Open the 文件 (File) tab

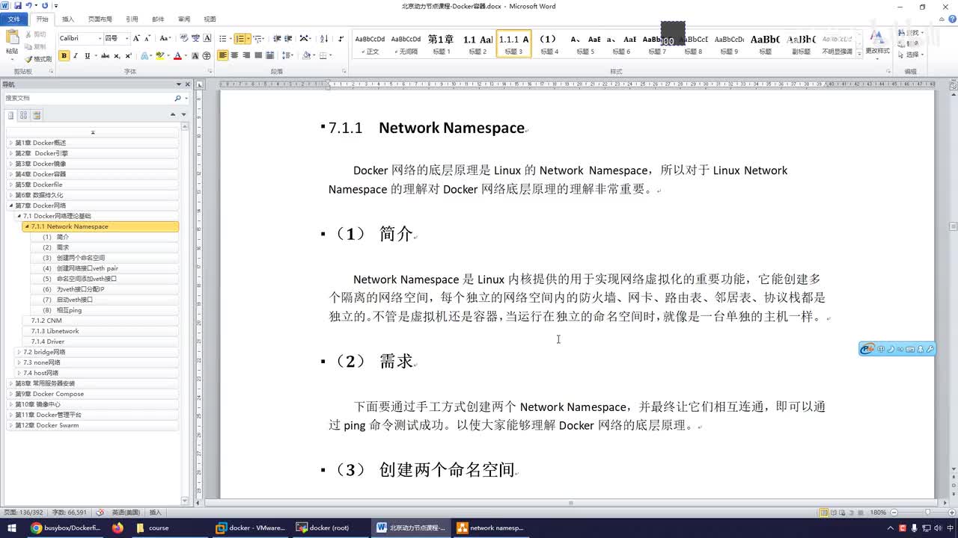[x=13, y=19]
